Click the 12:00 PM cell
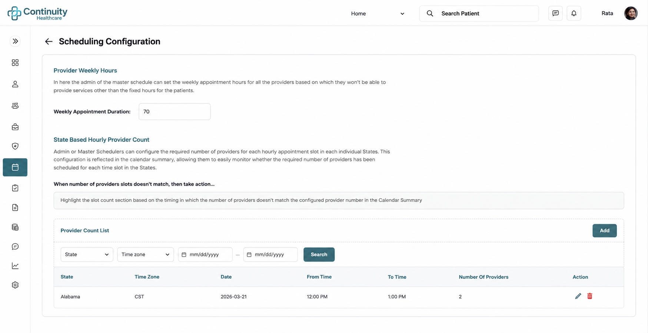This screenshot has height=333, width=648. [317, 297]
